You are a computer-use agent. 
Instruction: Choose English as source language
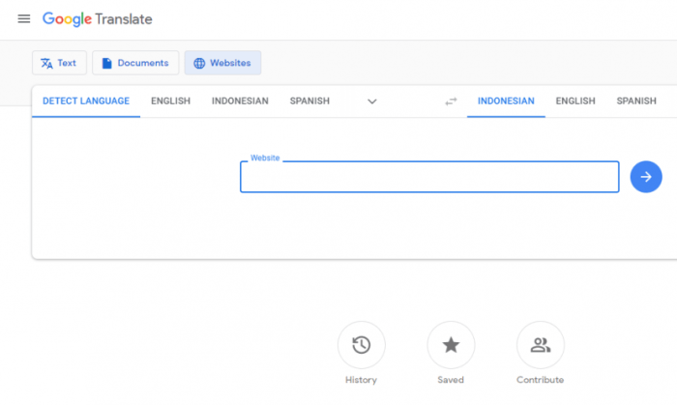[x=170, y=101]
